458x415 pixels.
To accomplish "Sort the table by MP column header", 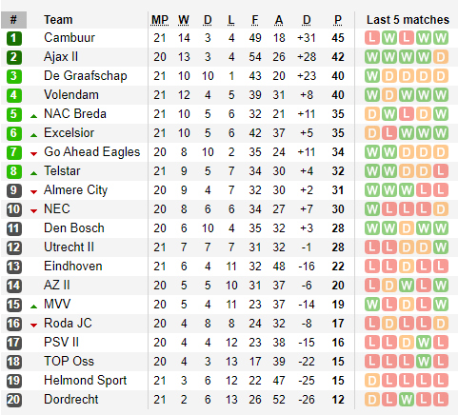I will tap(160, 20).
